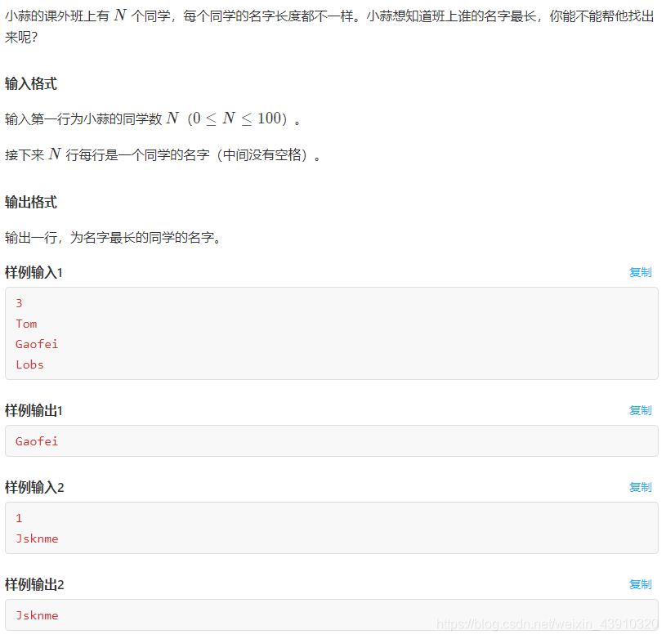Select the name Tom in sample input 1
This screenshot has height=639, width=666.
click(x=26, y=324)
